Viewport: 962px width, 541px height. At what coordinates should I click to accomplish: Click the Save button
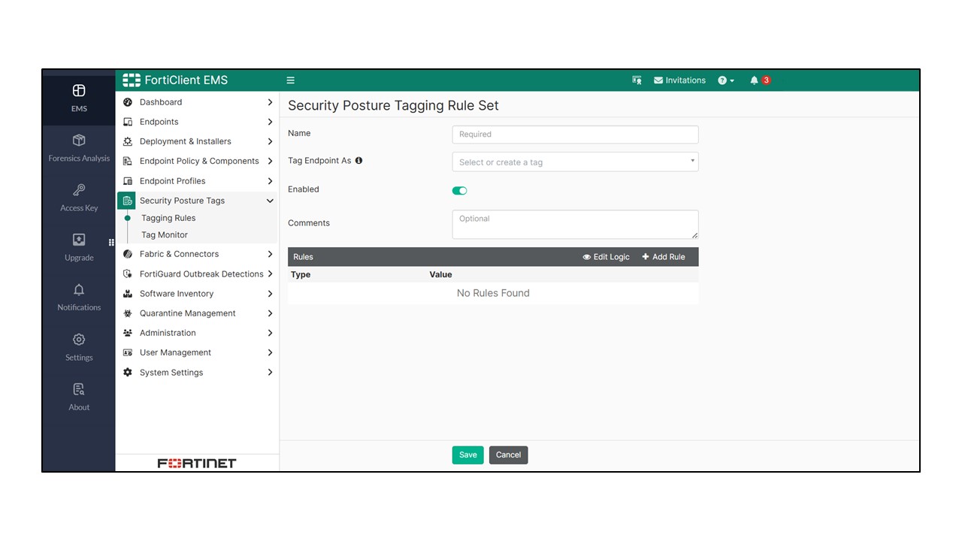tap(467, 455)
